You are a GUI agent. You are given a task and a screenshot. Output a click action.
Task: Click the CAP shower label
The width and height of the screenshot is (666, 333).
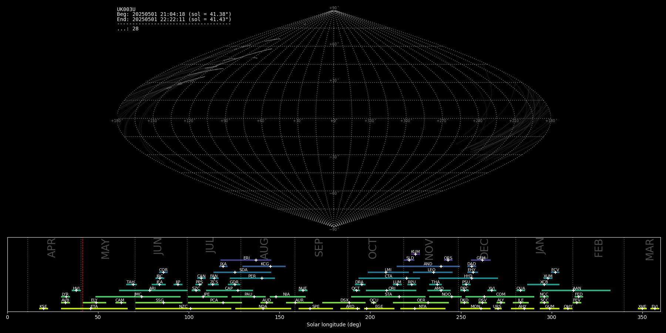click(x=229, y=289)
